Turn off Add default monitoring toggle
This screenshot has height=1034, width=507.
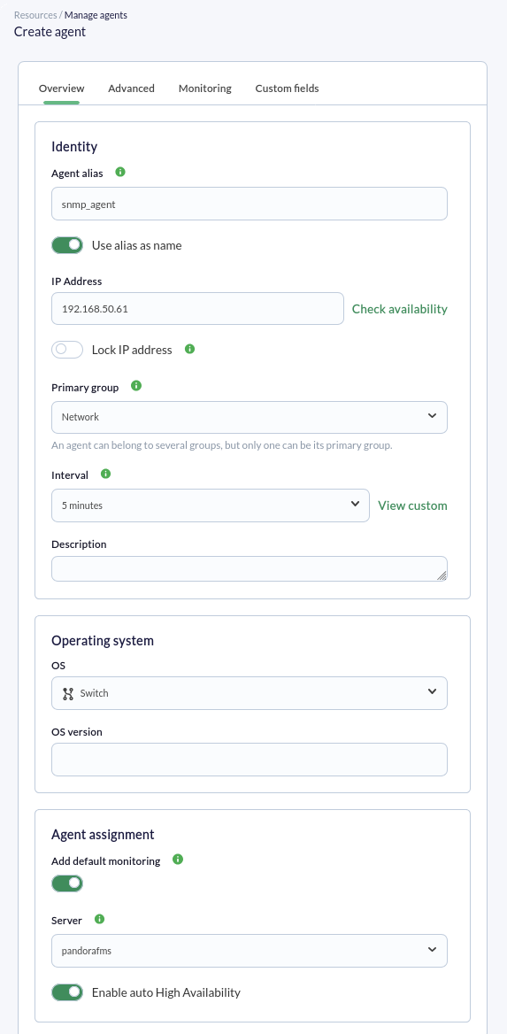click(67, 883)
